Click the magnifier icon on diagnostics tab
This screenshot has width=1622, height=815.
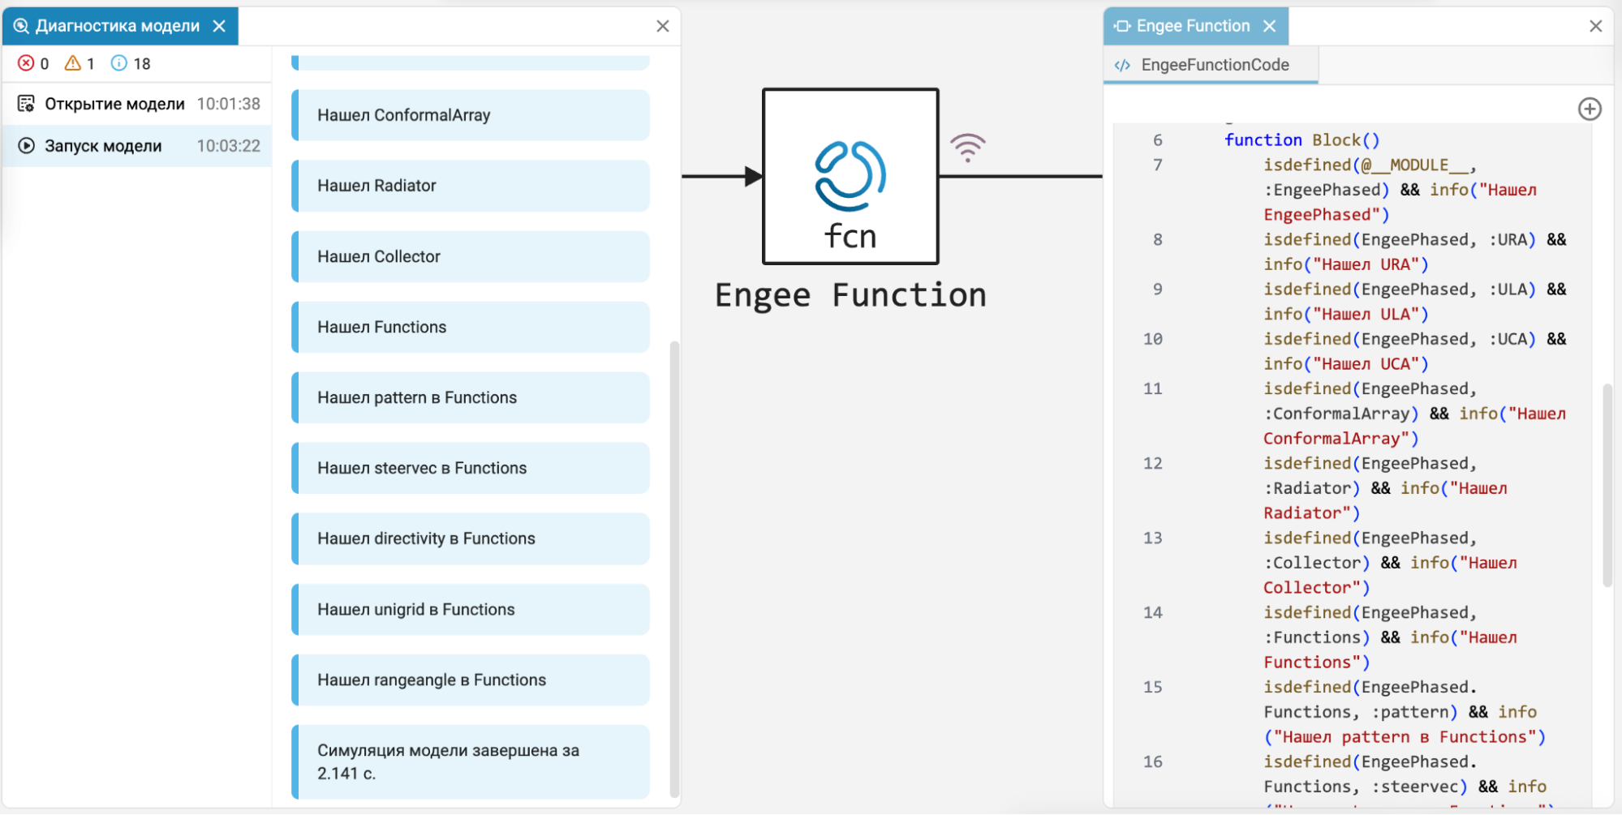pos(21,26)
